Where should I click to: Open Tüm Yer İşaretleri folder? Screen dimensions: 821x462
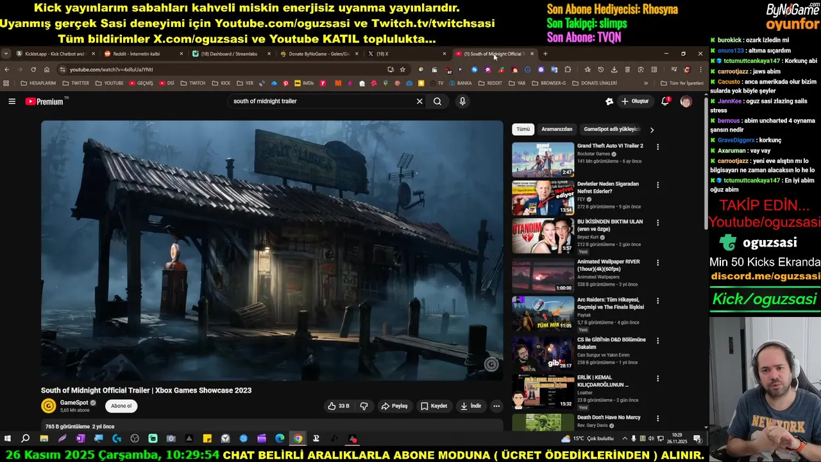[x=682, y=83]
